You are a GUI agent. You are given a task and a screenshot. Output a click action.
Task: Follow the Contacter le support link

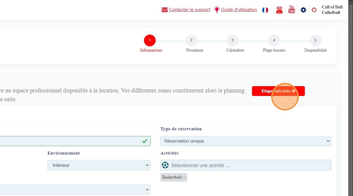pos(189,10)
